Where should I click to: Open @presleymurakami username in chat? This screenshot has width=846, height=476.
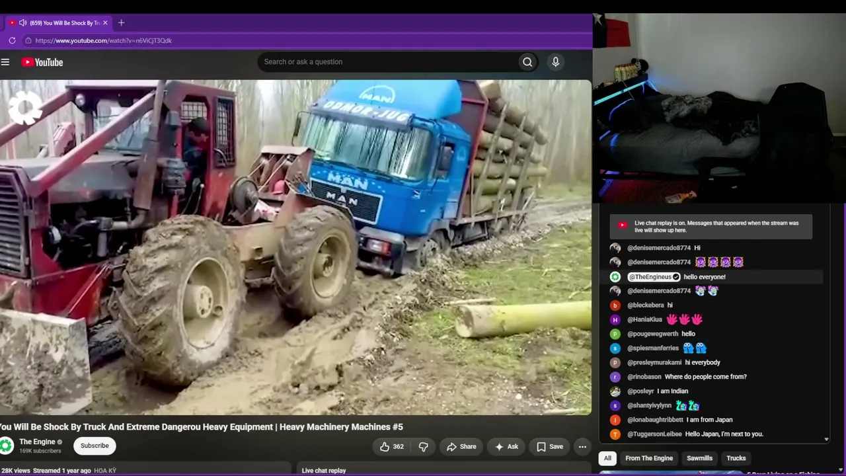654,363
